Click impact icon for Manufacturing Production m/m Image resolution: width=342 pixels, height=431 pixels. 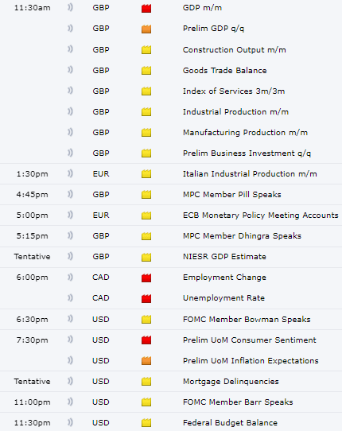tap(146, 133)
